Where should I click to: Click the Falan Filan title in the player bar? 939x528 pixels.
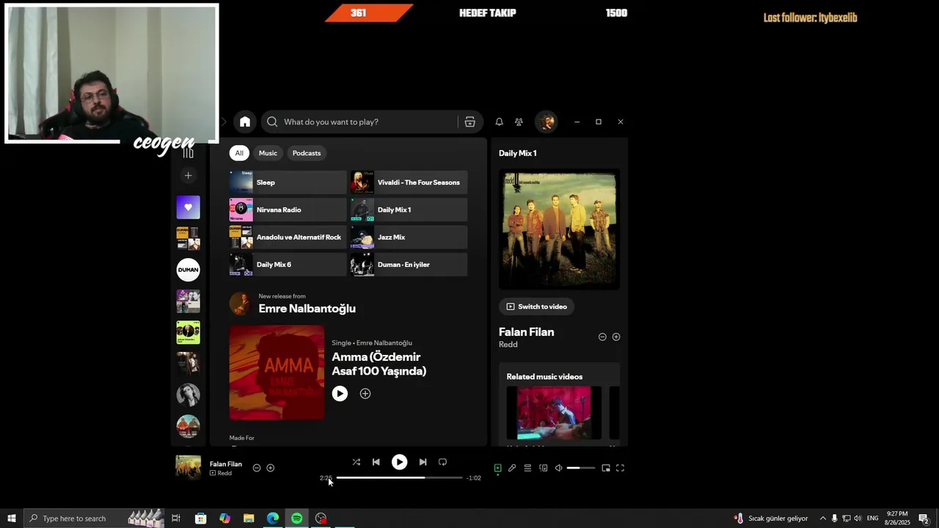tap(226, 464)
